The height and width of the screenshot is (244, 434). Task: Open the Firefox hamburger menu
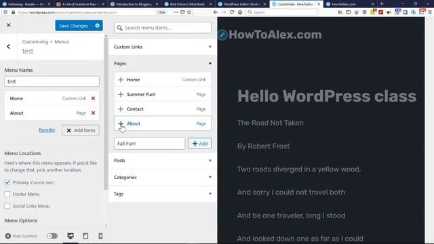click(430, 12)
